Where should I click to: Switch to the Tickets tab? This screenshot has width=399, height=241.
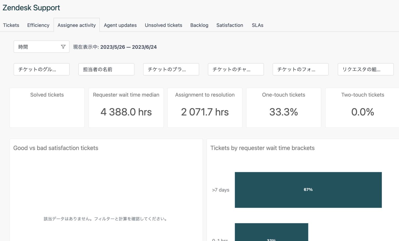[x=11, y=25]
